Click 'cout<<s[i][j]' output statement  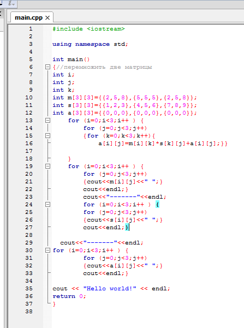point(123,220)
